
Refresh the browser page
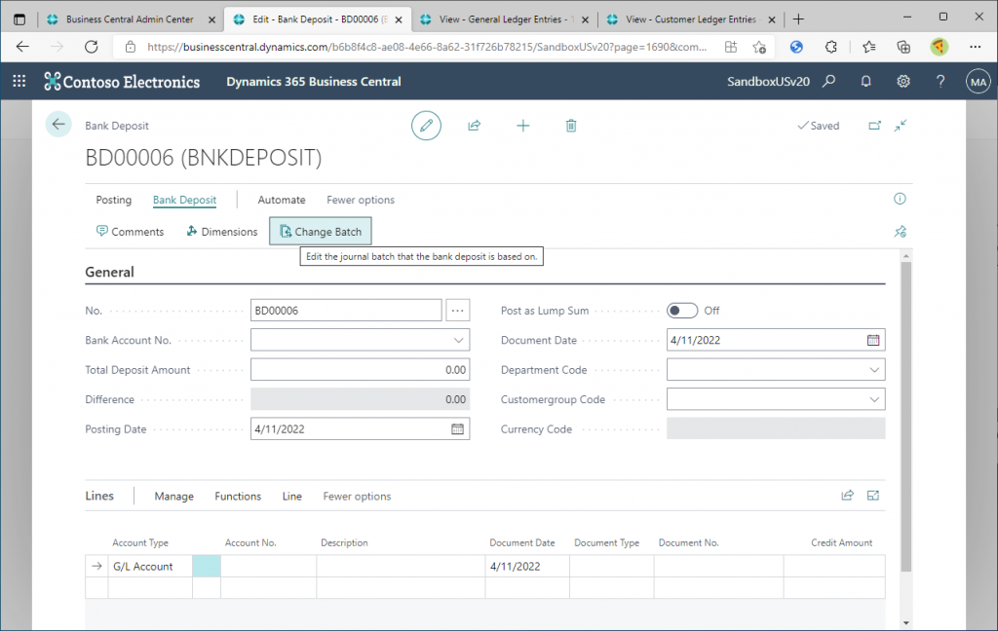[91, 47]
